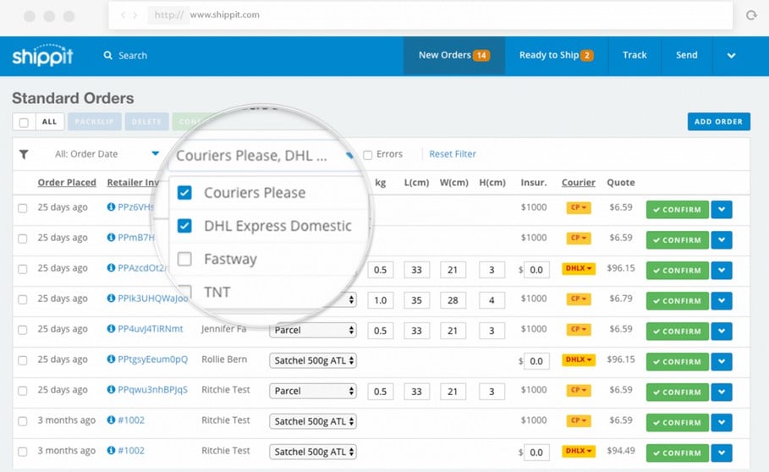Click info icon beside PPtgsyEeum0pQ order
Image resolution: width=769 pixels, height=472 pixels.
point(111,359)
